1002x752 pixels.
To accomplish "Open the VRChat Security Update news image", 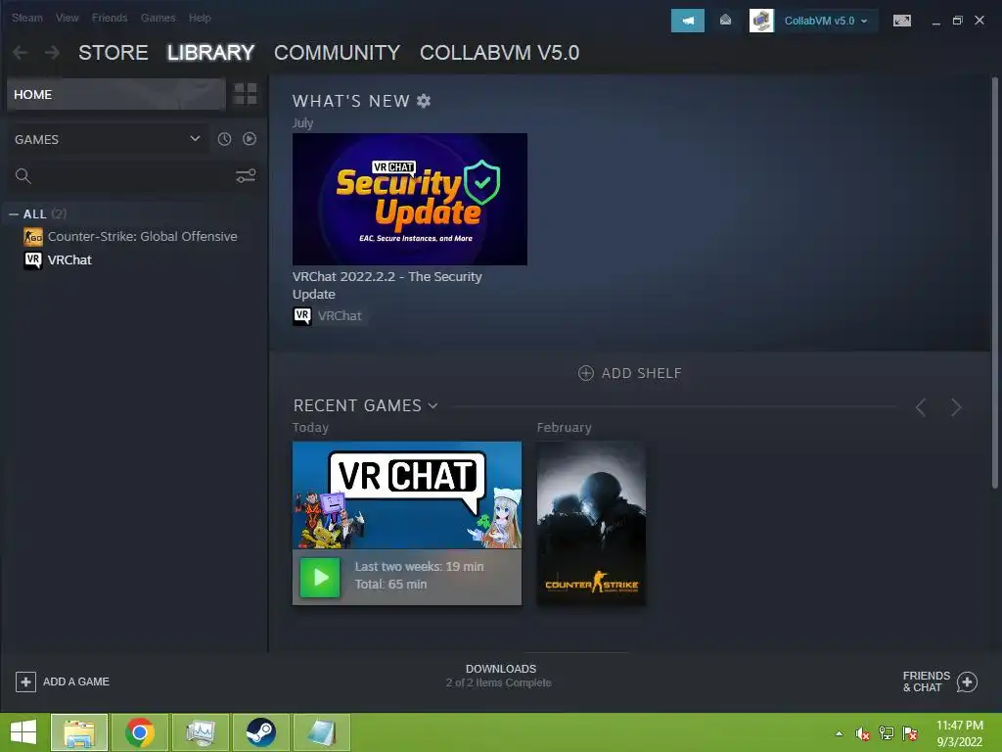I will click(x=410, y=199).
